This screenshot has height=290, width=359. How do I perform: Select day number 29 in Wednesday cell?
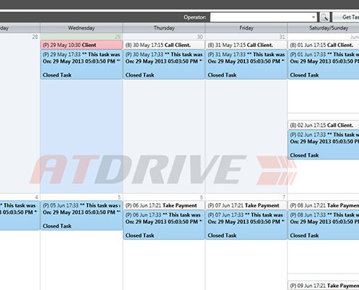(x=117, y=37)
